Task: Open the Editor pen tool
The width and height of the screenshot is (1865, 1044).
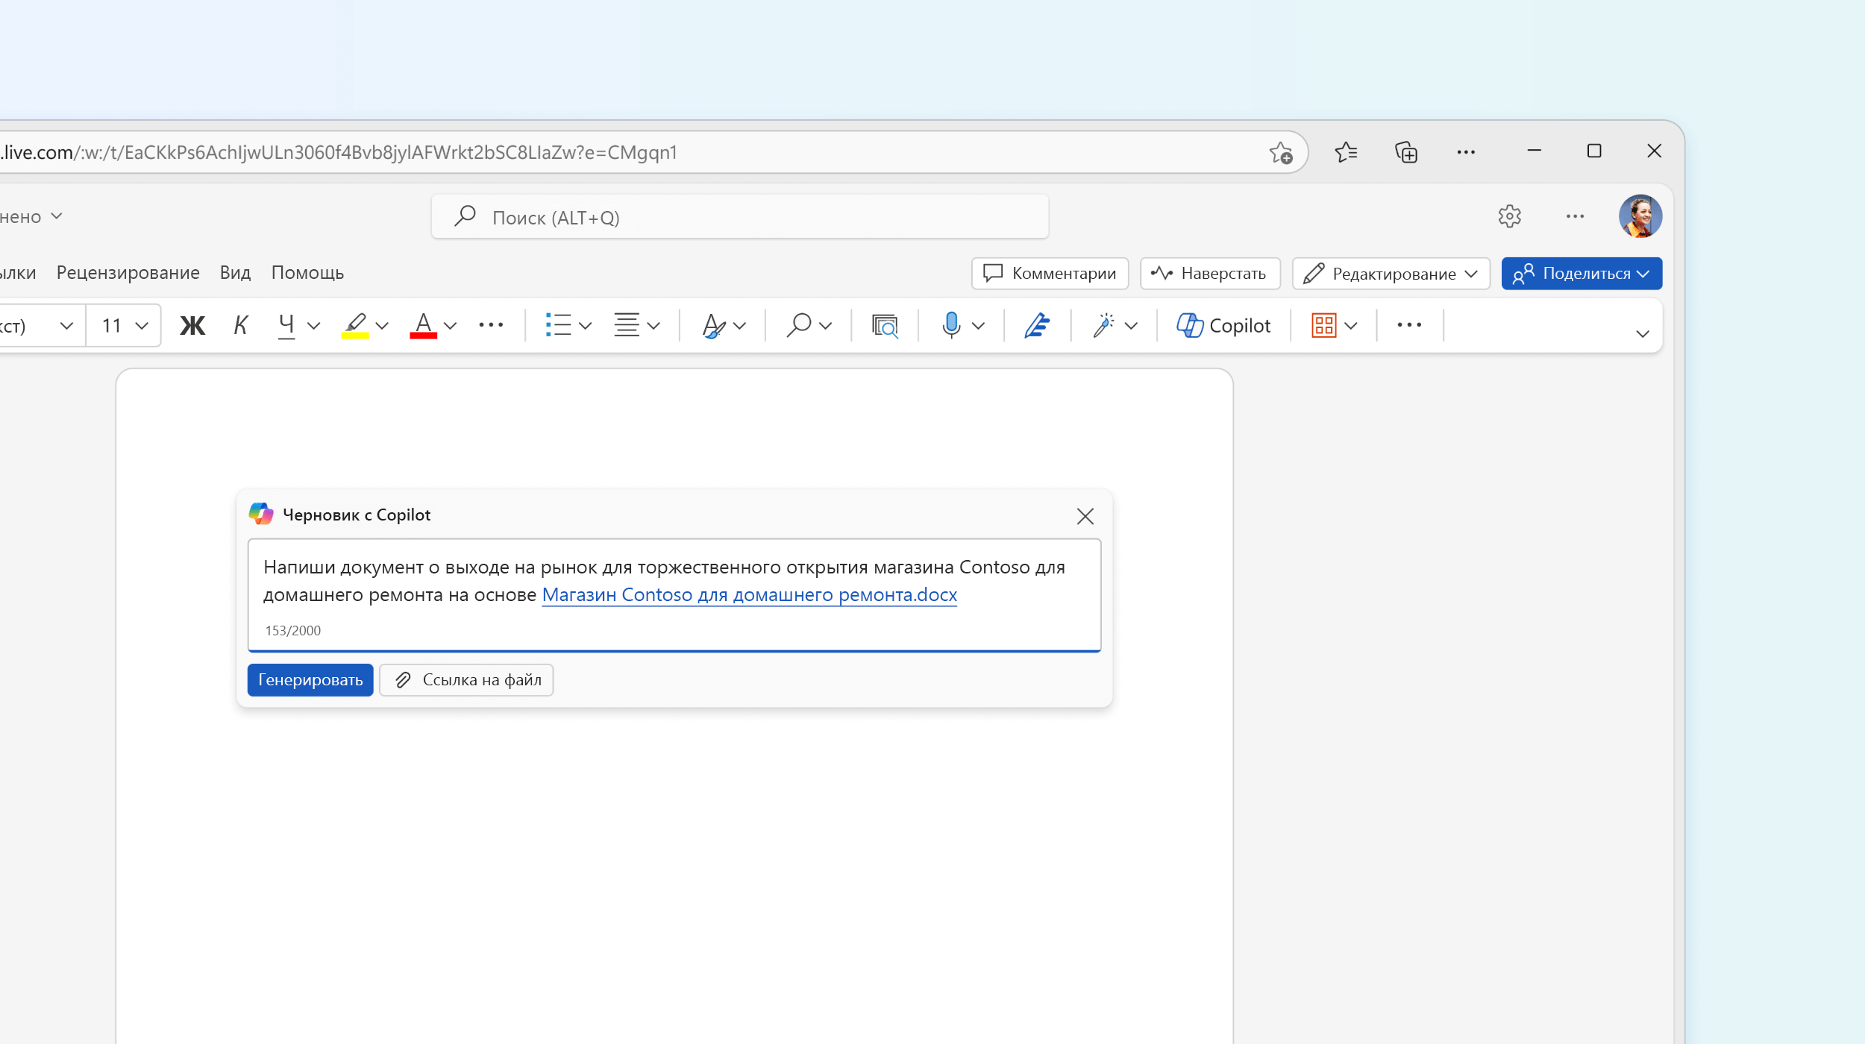Action: click(x=1037, y=325)
